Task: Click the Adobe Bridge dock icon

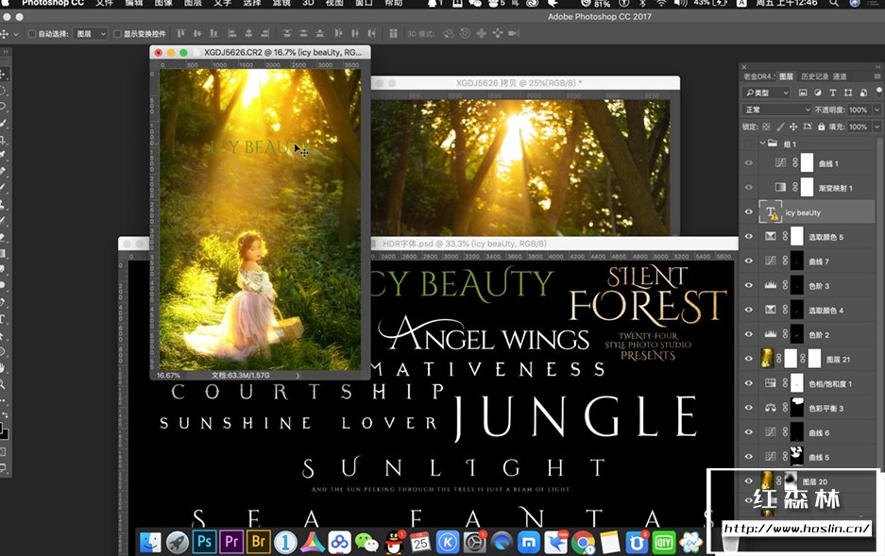Action: [x=259, y=542]
